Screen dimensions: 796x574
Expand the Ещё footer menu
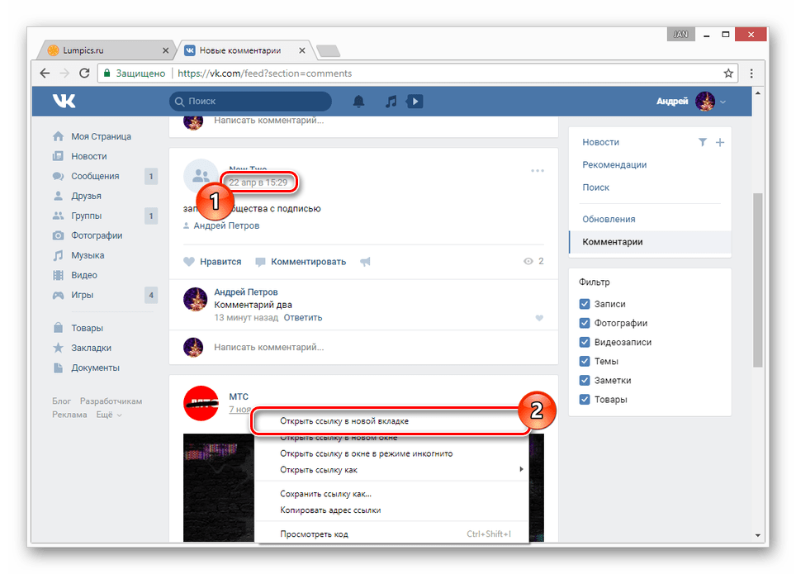click(x=109, y=415)
